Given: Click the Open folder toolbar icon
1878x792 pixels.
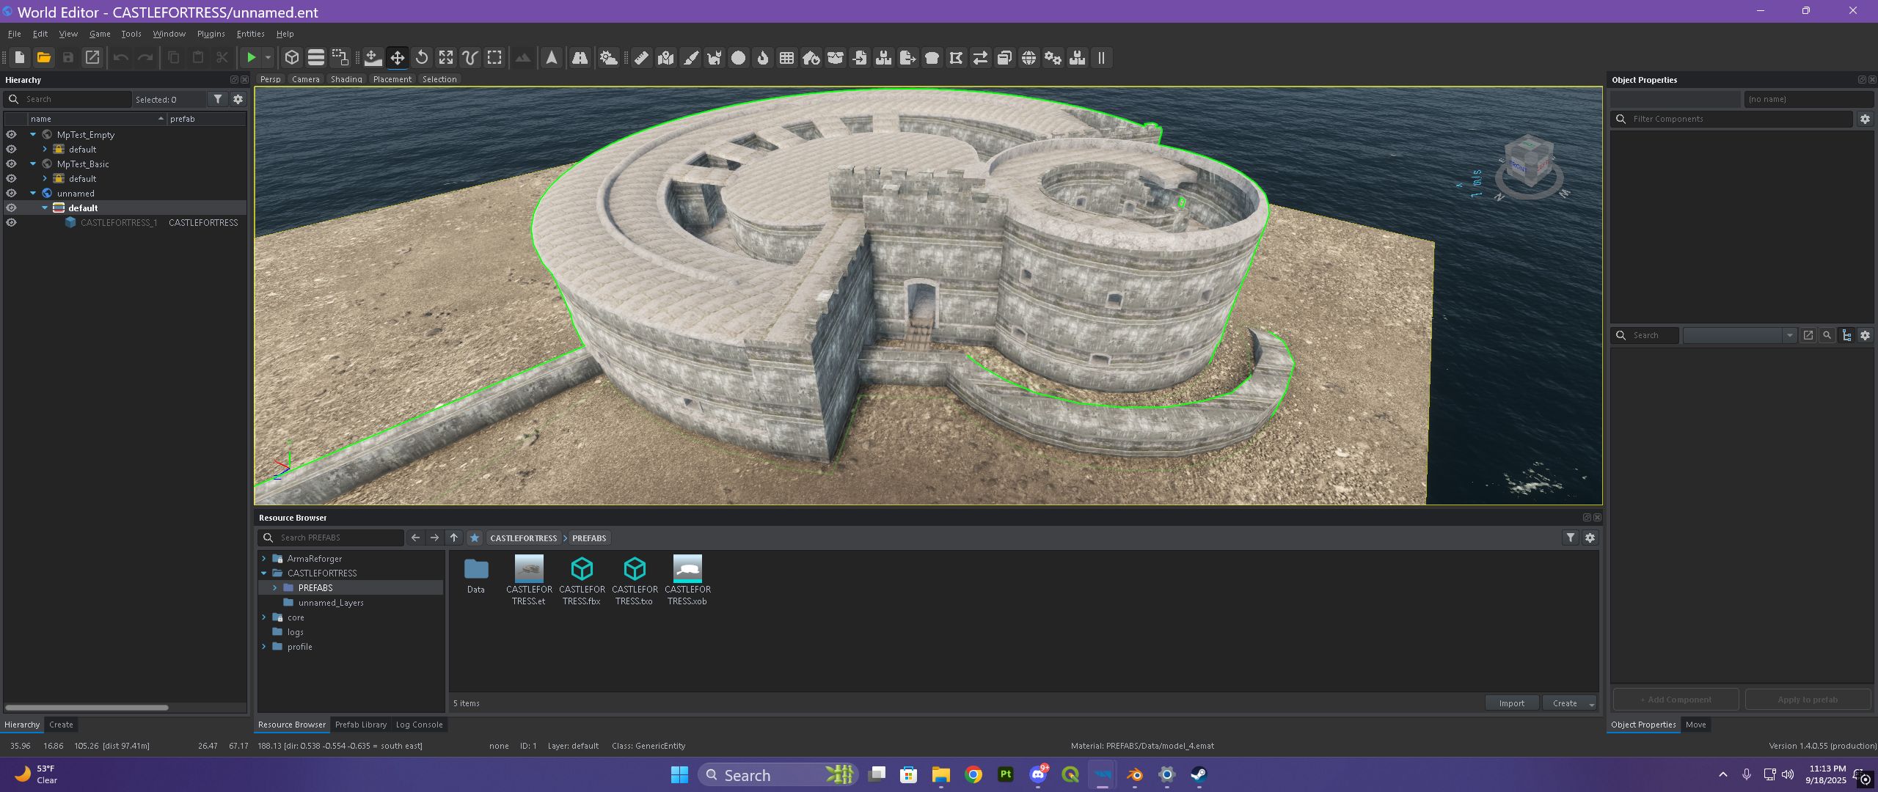Looking at the screenshot, I should pyautogui.click(x=44, y=58).
